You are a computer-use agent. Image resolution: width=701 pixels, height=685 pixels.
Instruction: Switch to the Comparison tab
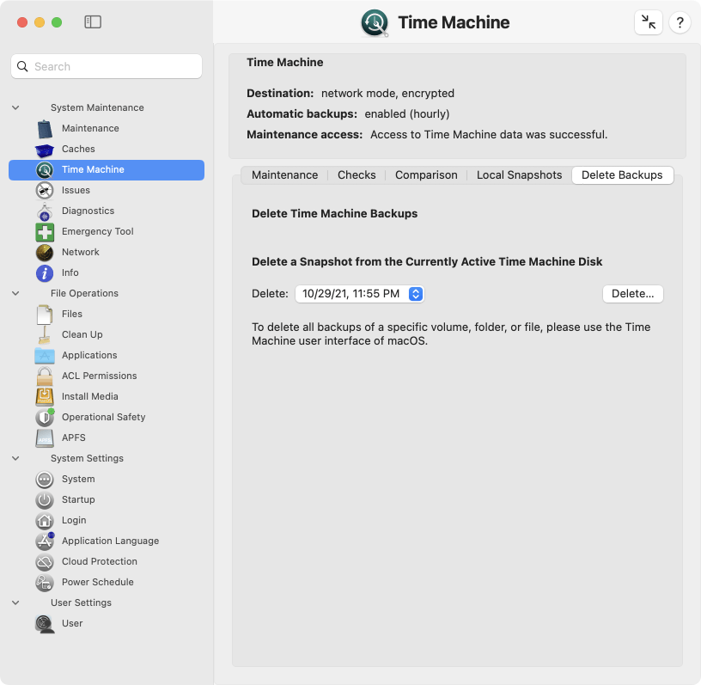[x=426, y=175]
